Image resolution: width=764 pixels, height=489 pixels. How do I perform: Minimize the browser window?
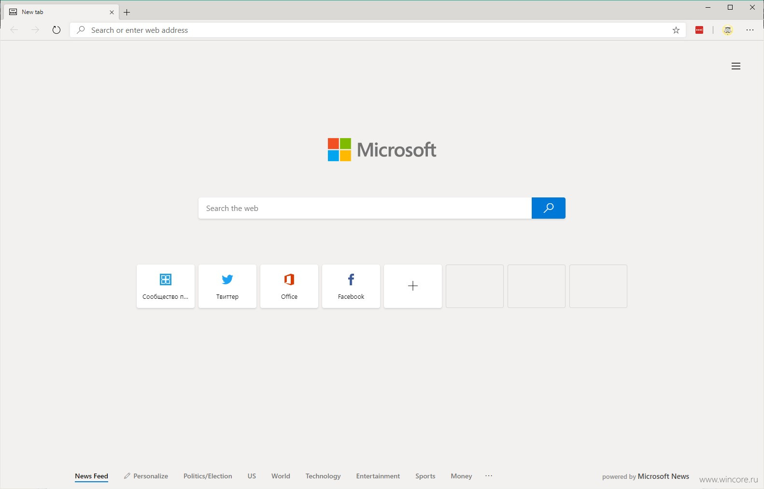(708, 7)
